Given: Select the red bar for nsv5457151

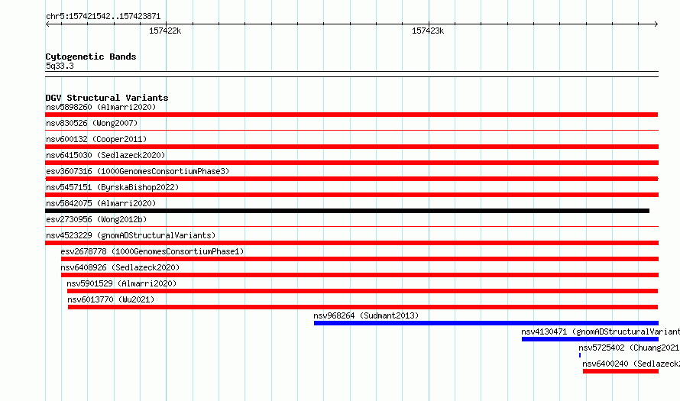Looking at the screenshot, I should click(351, 195).
